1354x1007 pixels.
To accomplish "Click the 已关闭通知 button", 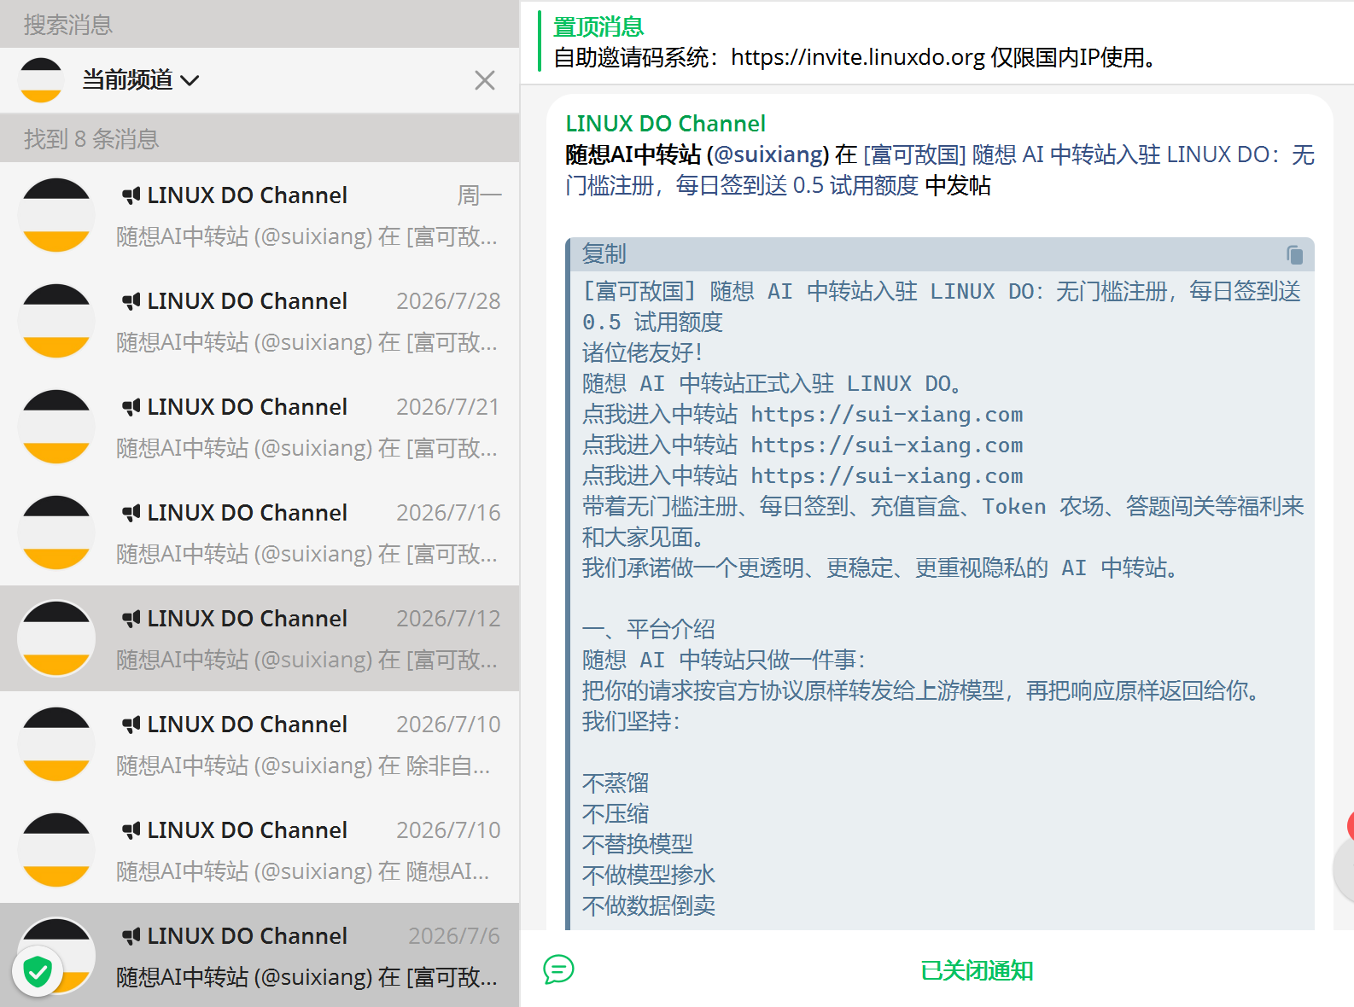I will point(977,970).
